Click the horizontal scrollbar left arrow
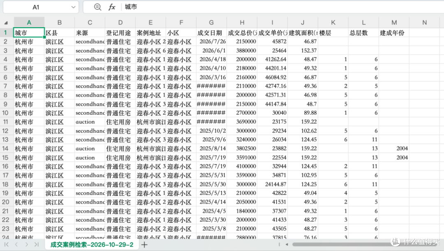Image resolution: width=444 pixels, height=251 pixels. tap(287, 244)
